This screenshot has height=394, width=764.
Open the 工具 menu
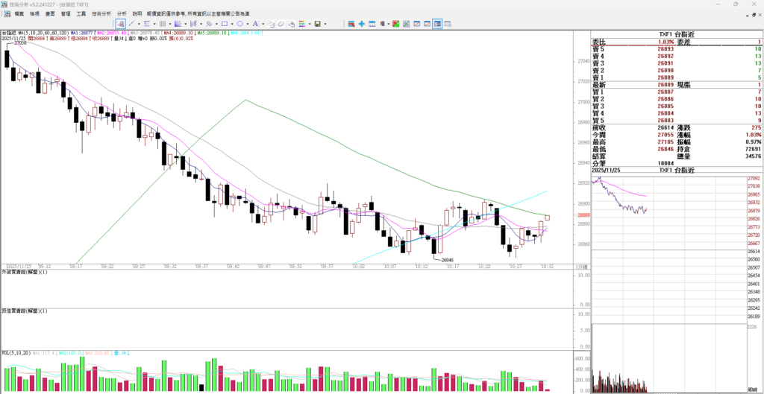pyautogui.click(x=81, y=13)
